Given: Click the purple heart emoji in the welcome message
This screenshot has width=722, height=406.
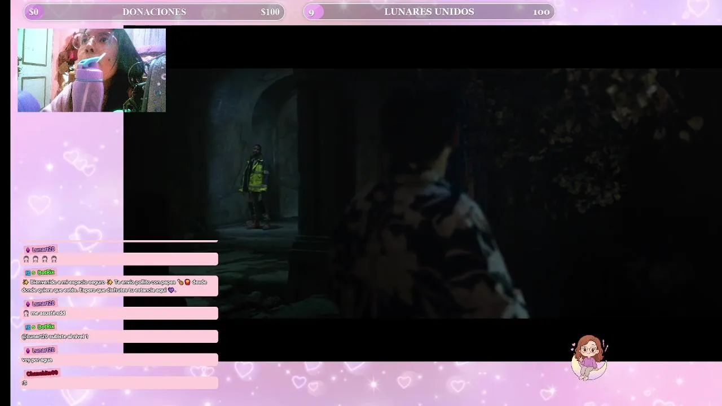Looking at the screenshot, I should (171, 290).
